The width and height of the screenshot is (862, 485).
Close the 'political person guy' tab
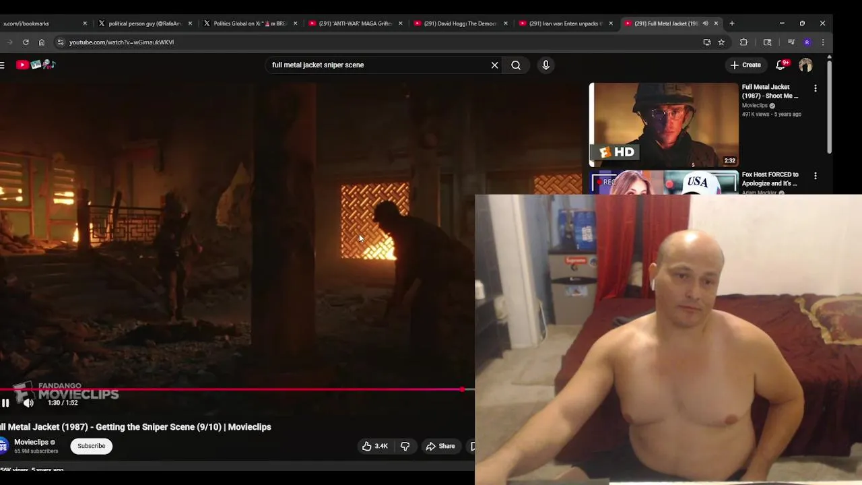point(190,24)
